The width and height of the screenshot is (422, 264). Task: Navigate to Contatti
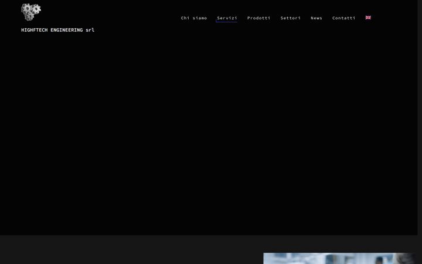click(343, 18)
